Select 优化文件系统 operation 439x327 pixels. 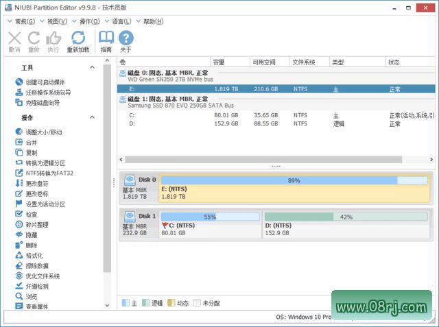point(37,276)
